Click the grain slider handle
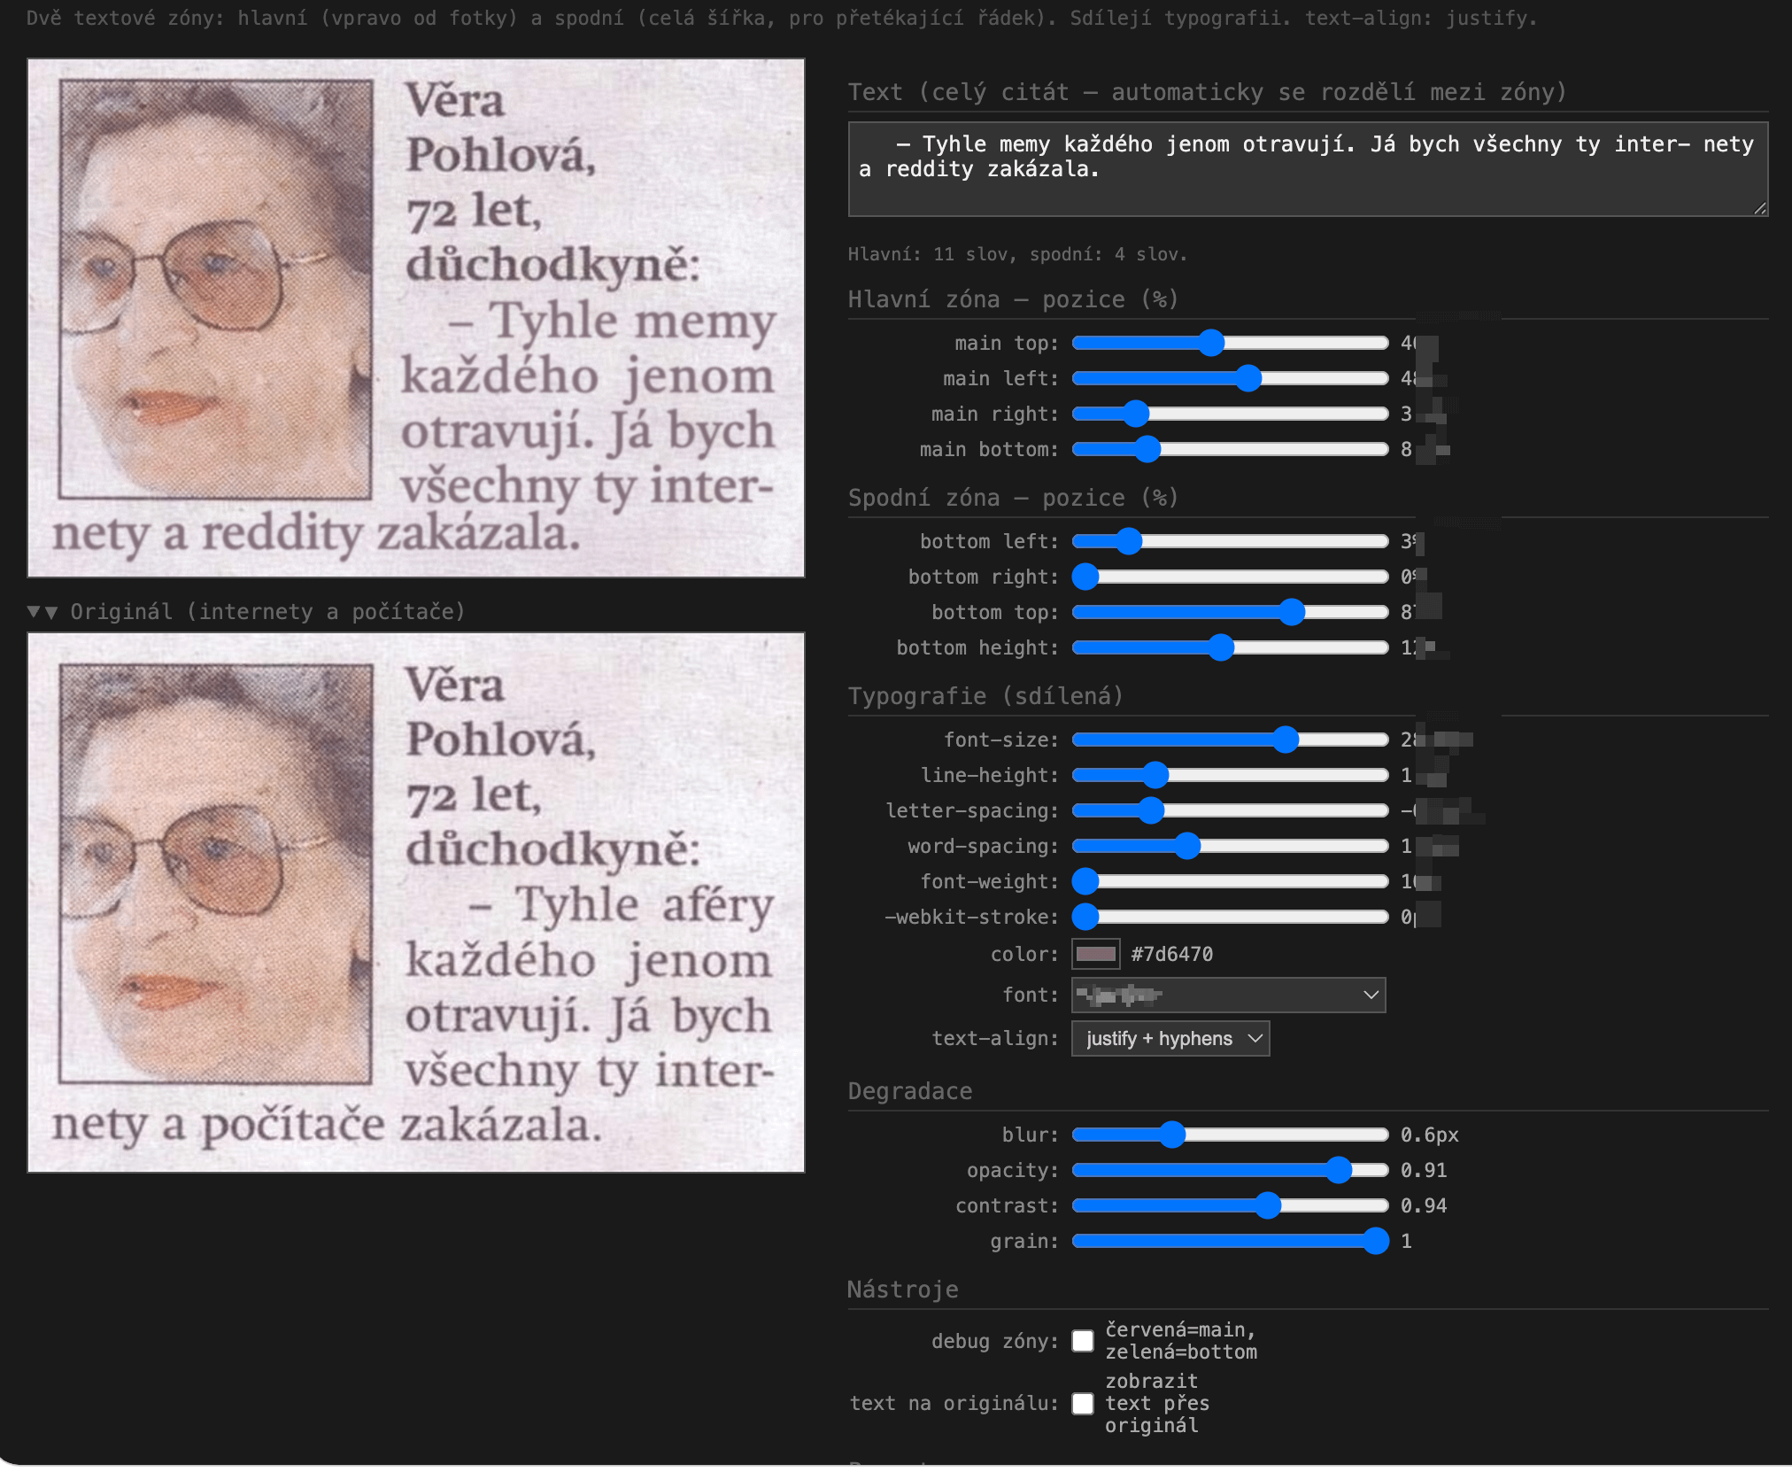The width and height of the screenshot is (1792, 1472). click(1375, 1241)
